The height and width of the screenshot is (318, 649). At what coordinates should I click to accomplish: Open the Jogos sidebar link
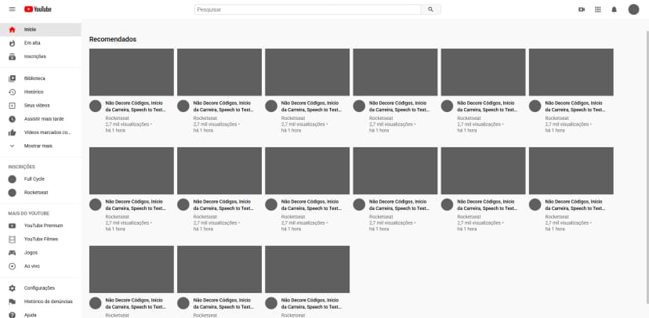point(31,253)
